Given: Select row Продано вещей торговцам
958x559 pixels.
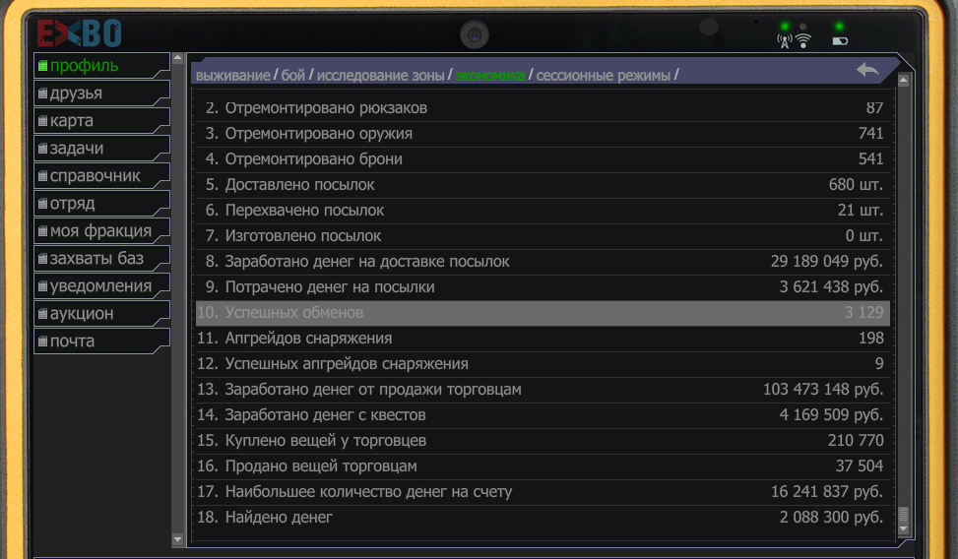Looking at the screenshot, I should (x=543, y=466).
